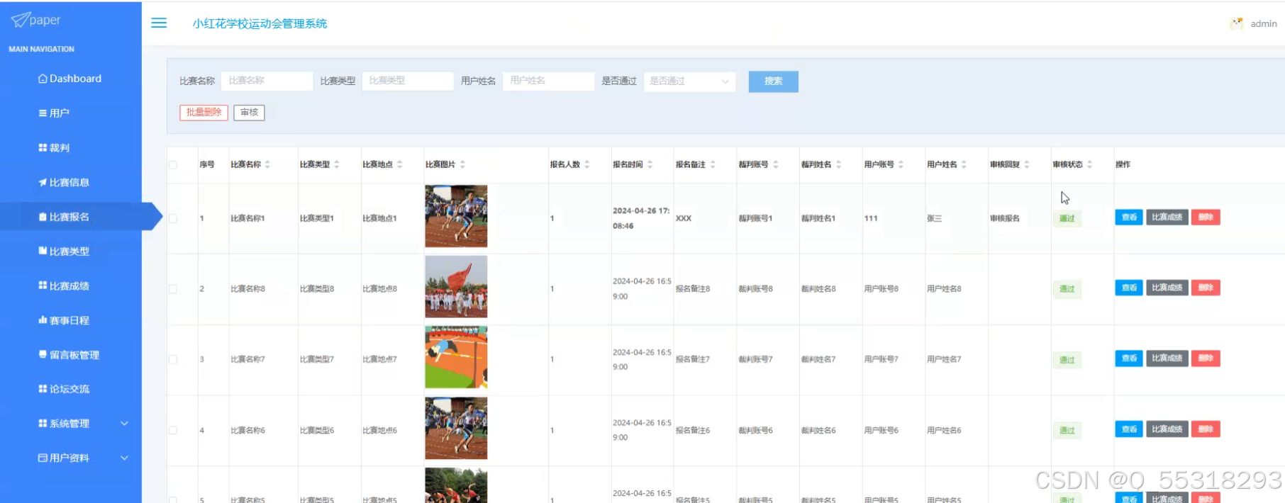Click 比赛成绩 button for row 比赛名称7
The width and height of the screenshot is (1285, 503).
click(x=1167, y=358)
